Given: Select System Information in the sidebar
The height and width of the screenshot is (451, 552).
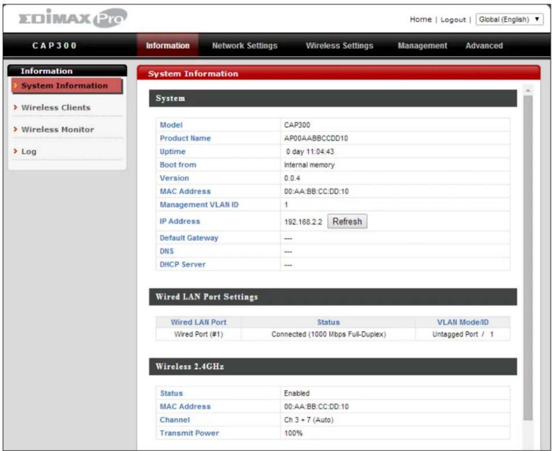Looking at the screenshot, I should (64, 86).
